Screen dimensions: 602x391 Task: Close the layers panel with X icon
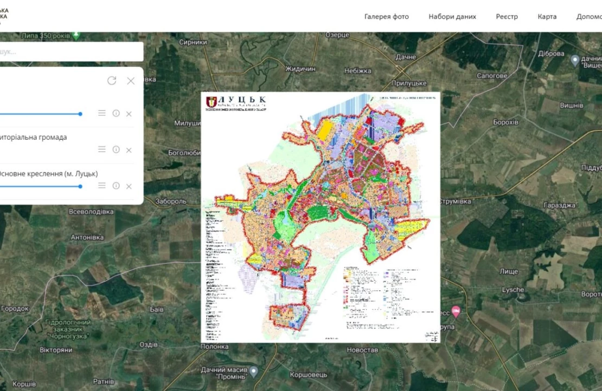[131, 81]
